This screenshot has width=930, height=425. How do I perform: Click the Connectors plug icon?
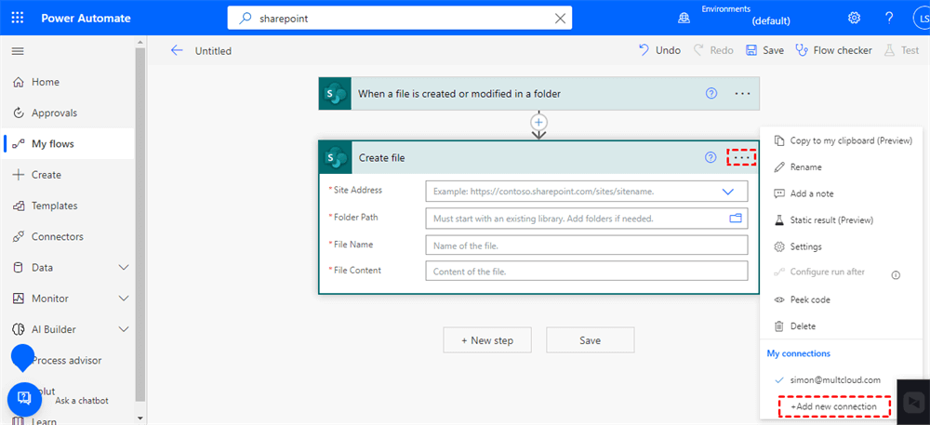[19, 236]
